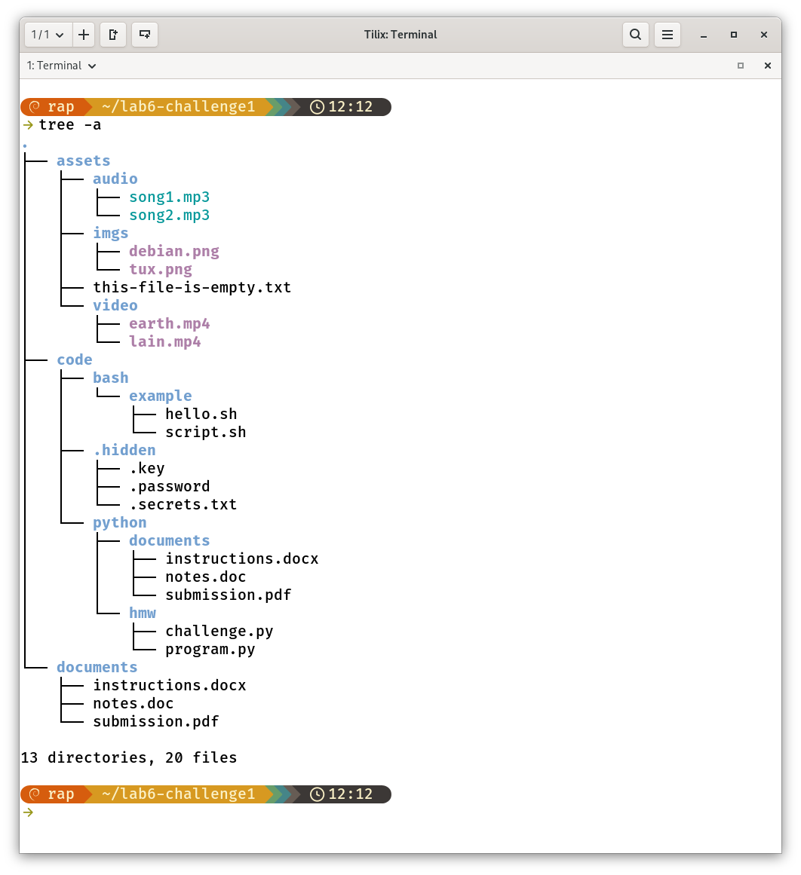Click 'this-file-is-empty.txt' in the output

pos(192,287)
